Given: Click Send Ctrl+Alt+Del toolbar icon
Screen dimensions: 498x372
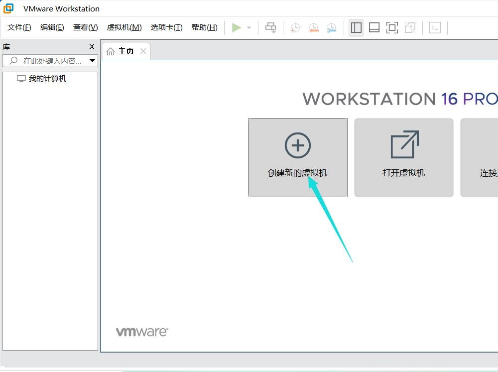Looking at the screenshot, I should tap(270, 28).
